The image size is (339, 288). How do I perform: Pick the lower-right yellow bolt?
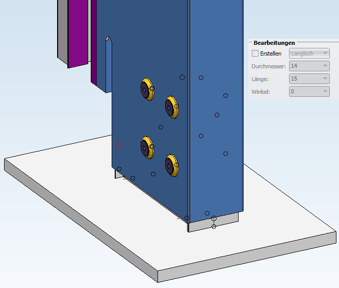[x=172, y=166]
